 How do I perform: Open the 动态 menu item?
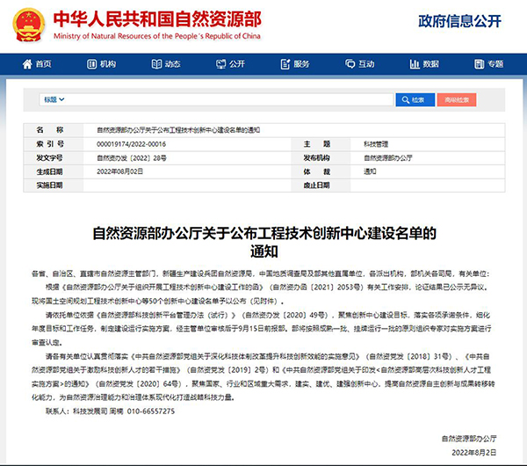(x=166, y=64)
